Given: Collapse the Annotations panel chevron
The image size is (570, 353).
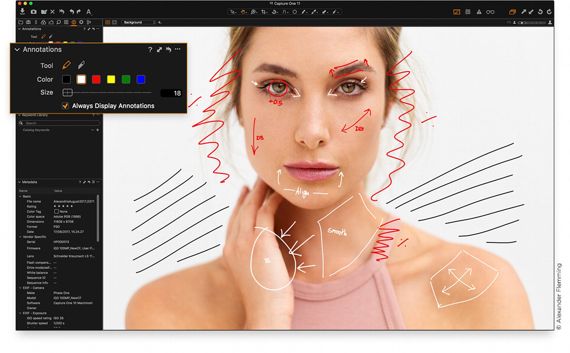Looking at the screenshot, I should 17,50.
